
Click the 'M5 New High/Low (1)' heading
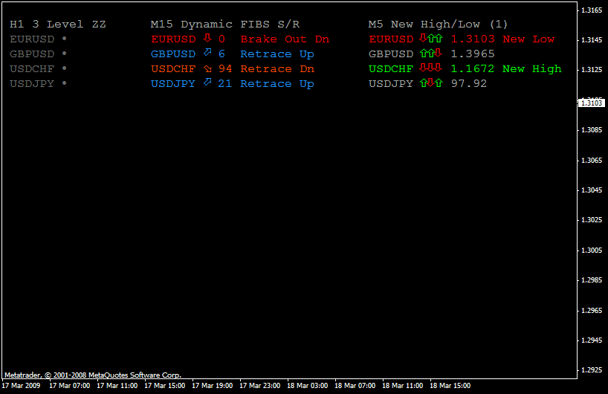click(438, 24)
